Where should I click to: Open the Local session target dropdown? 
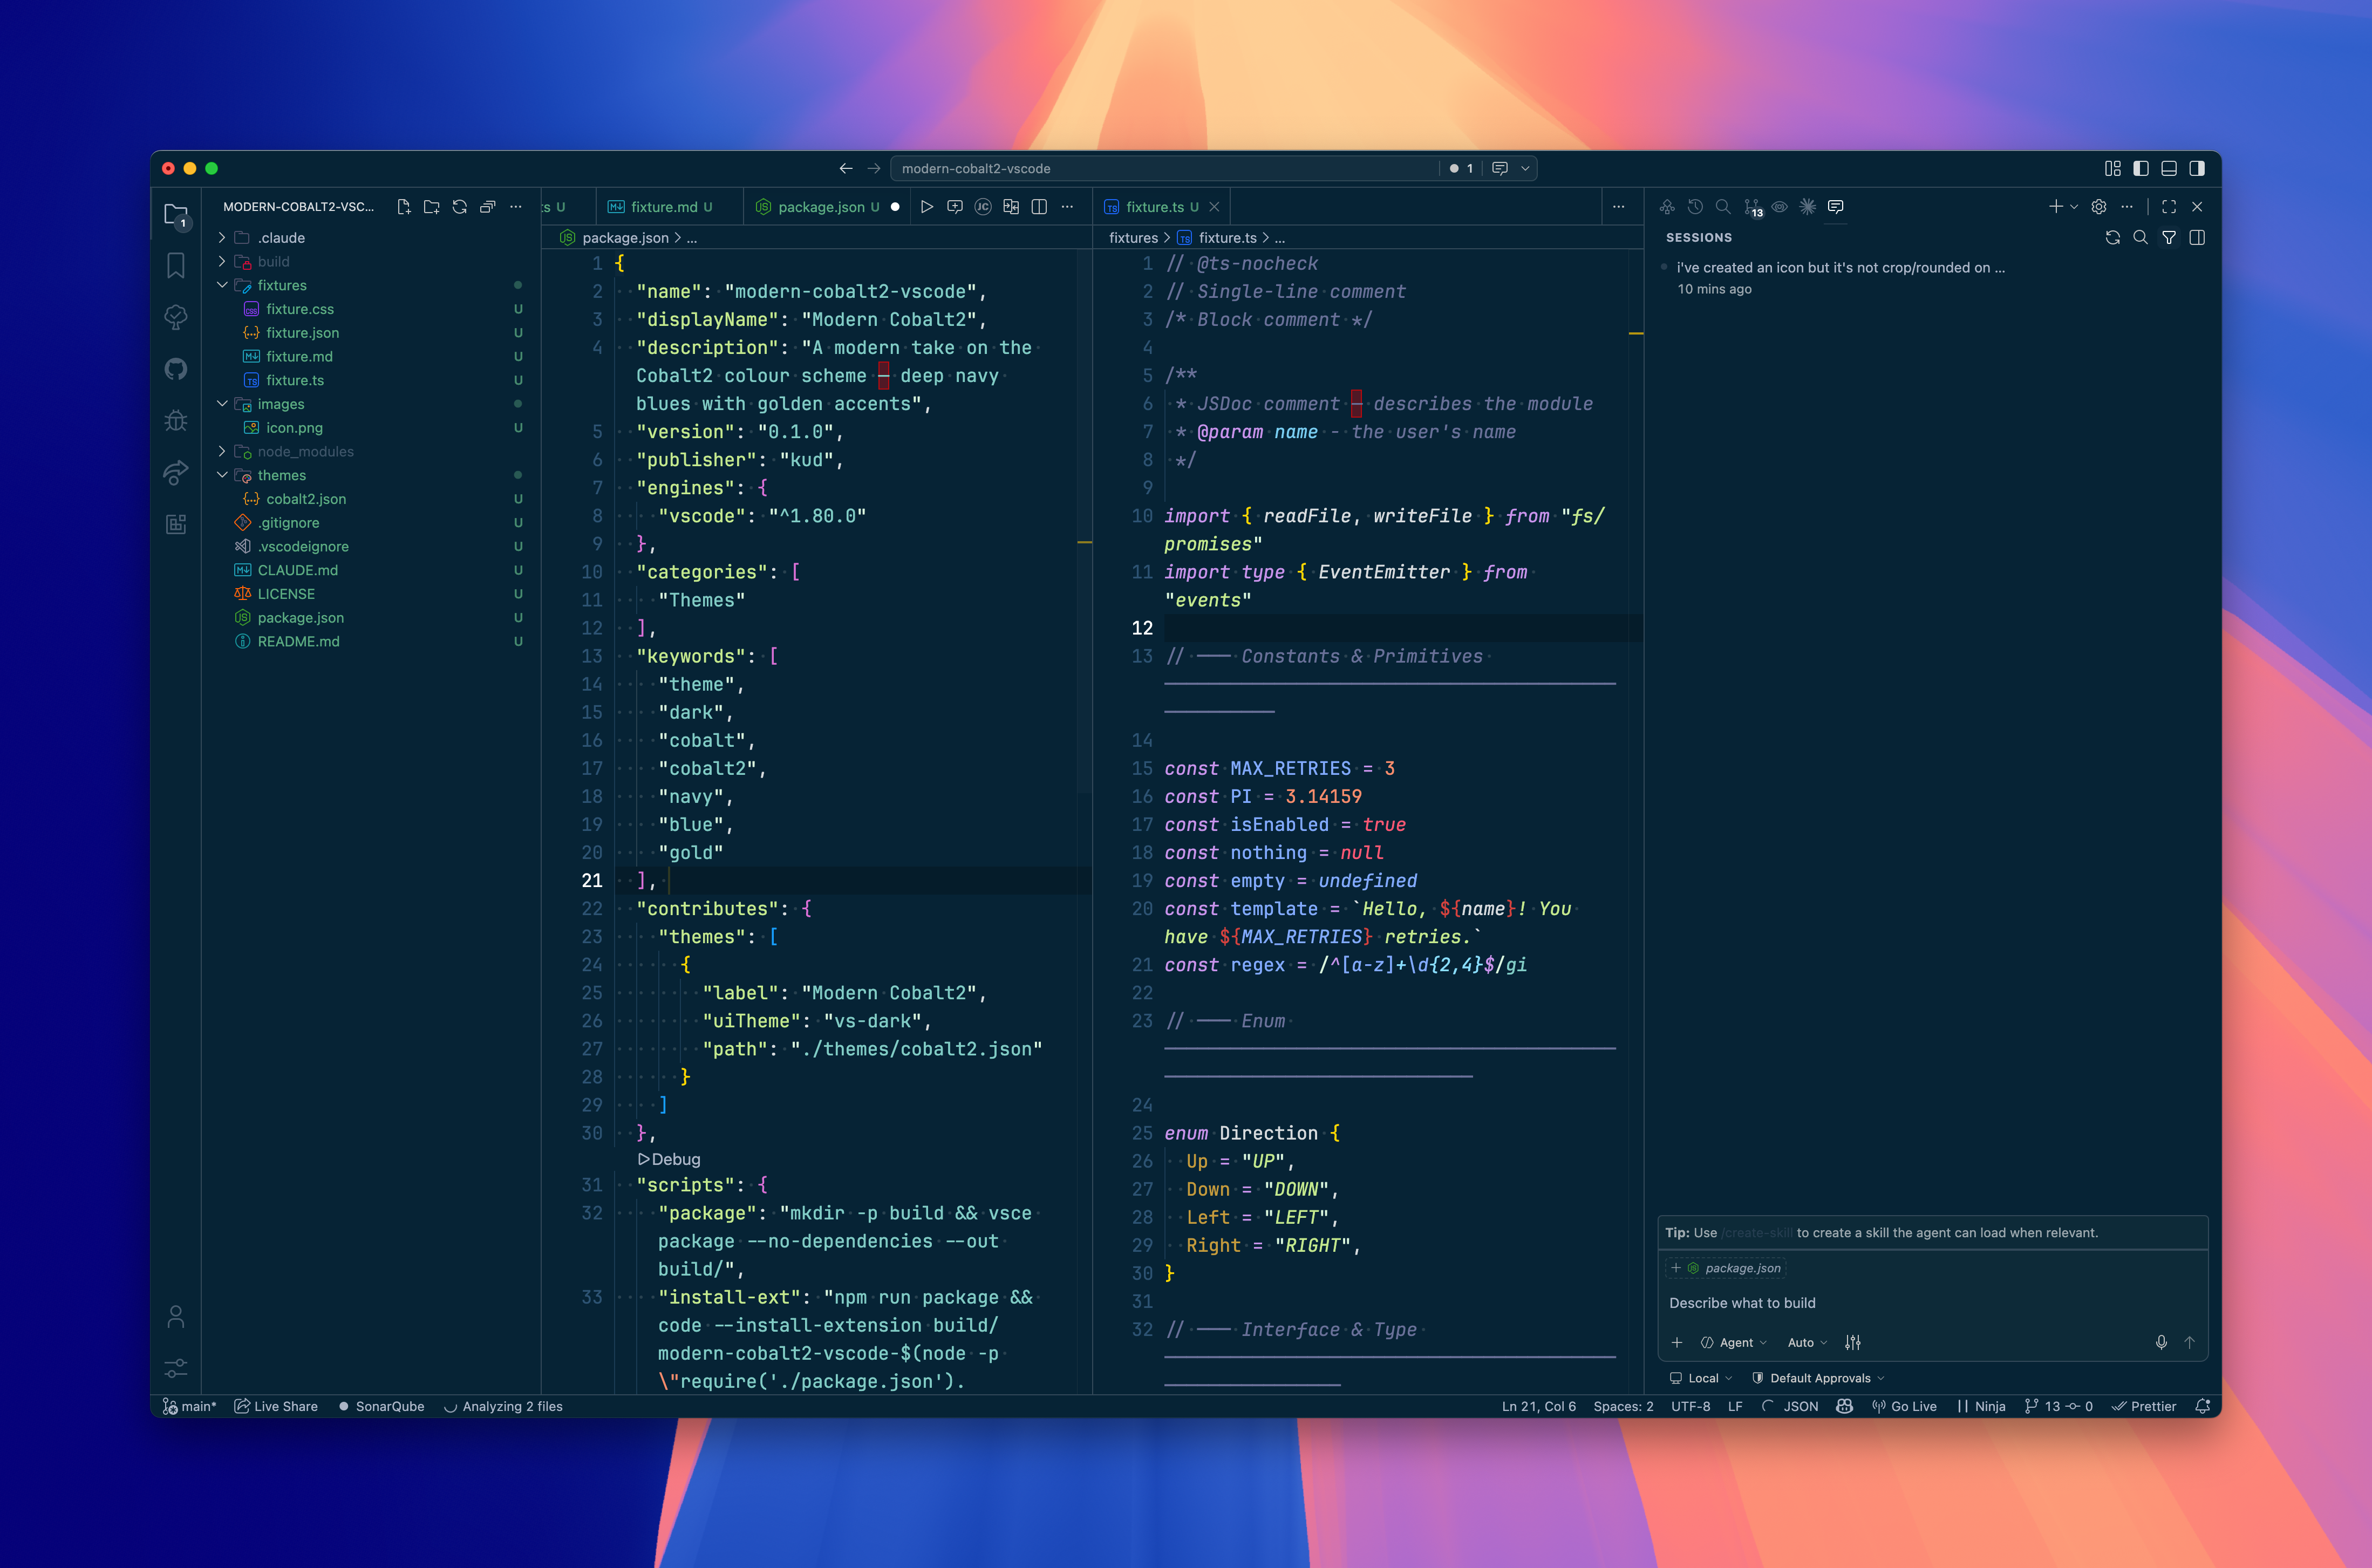click(x=1702, y=1378)
